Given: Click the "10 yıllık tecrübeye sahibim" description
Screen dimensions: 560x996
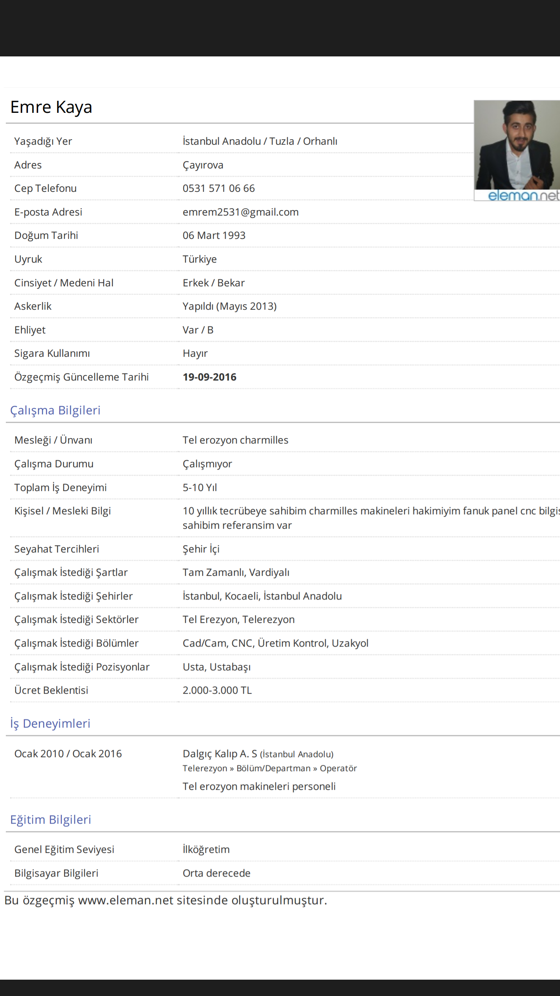Looking at the screenshot, I should pyautogui.click(x=371, y=518).
